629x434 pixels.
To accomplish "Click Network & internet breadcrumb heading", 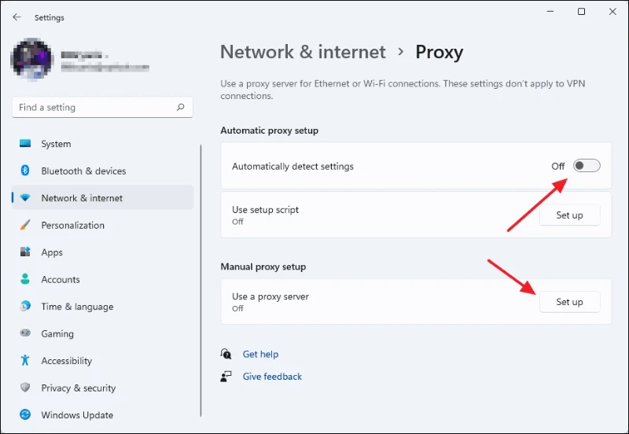I will coord(303,52).
